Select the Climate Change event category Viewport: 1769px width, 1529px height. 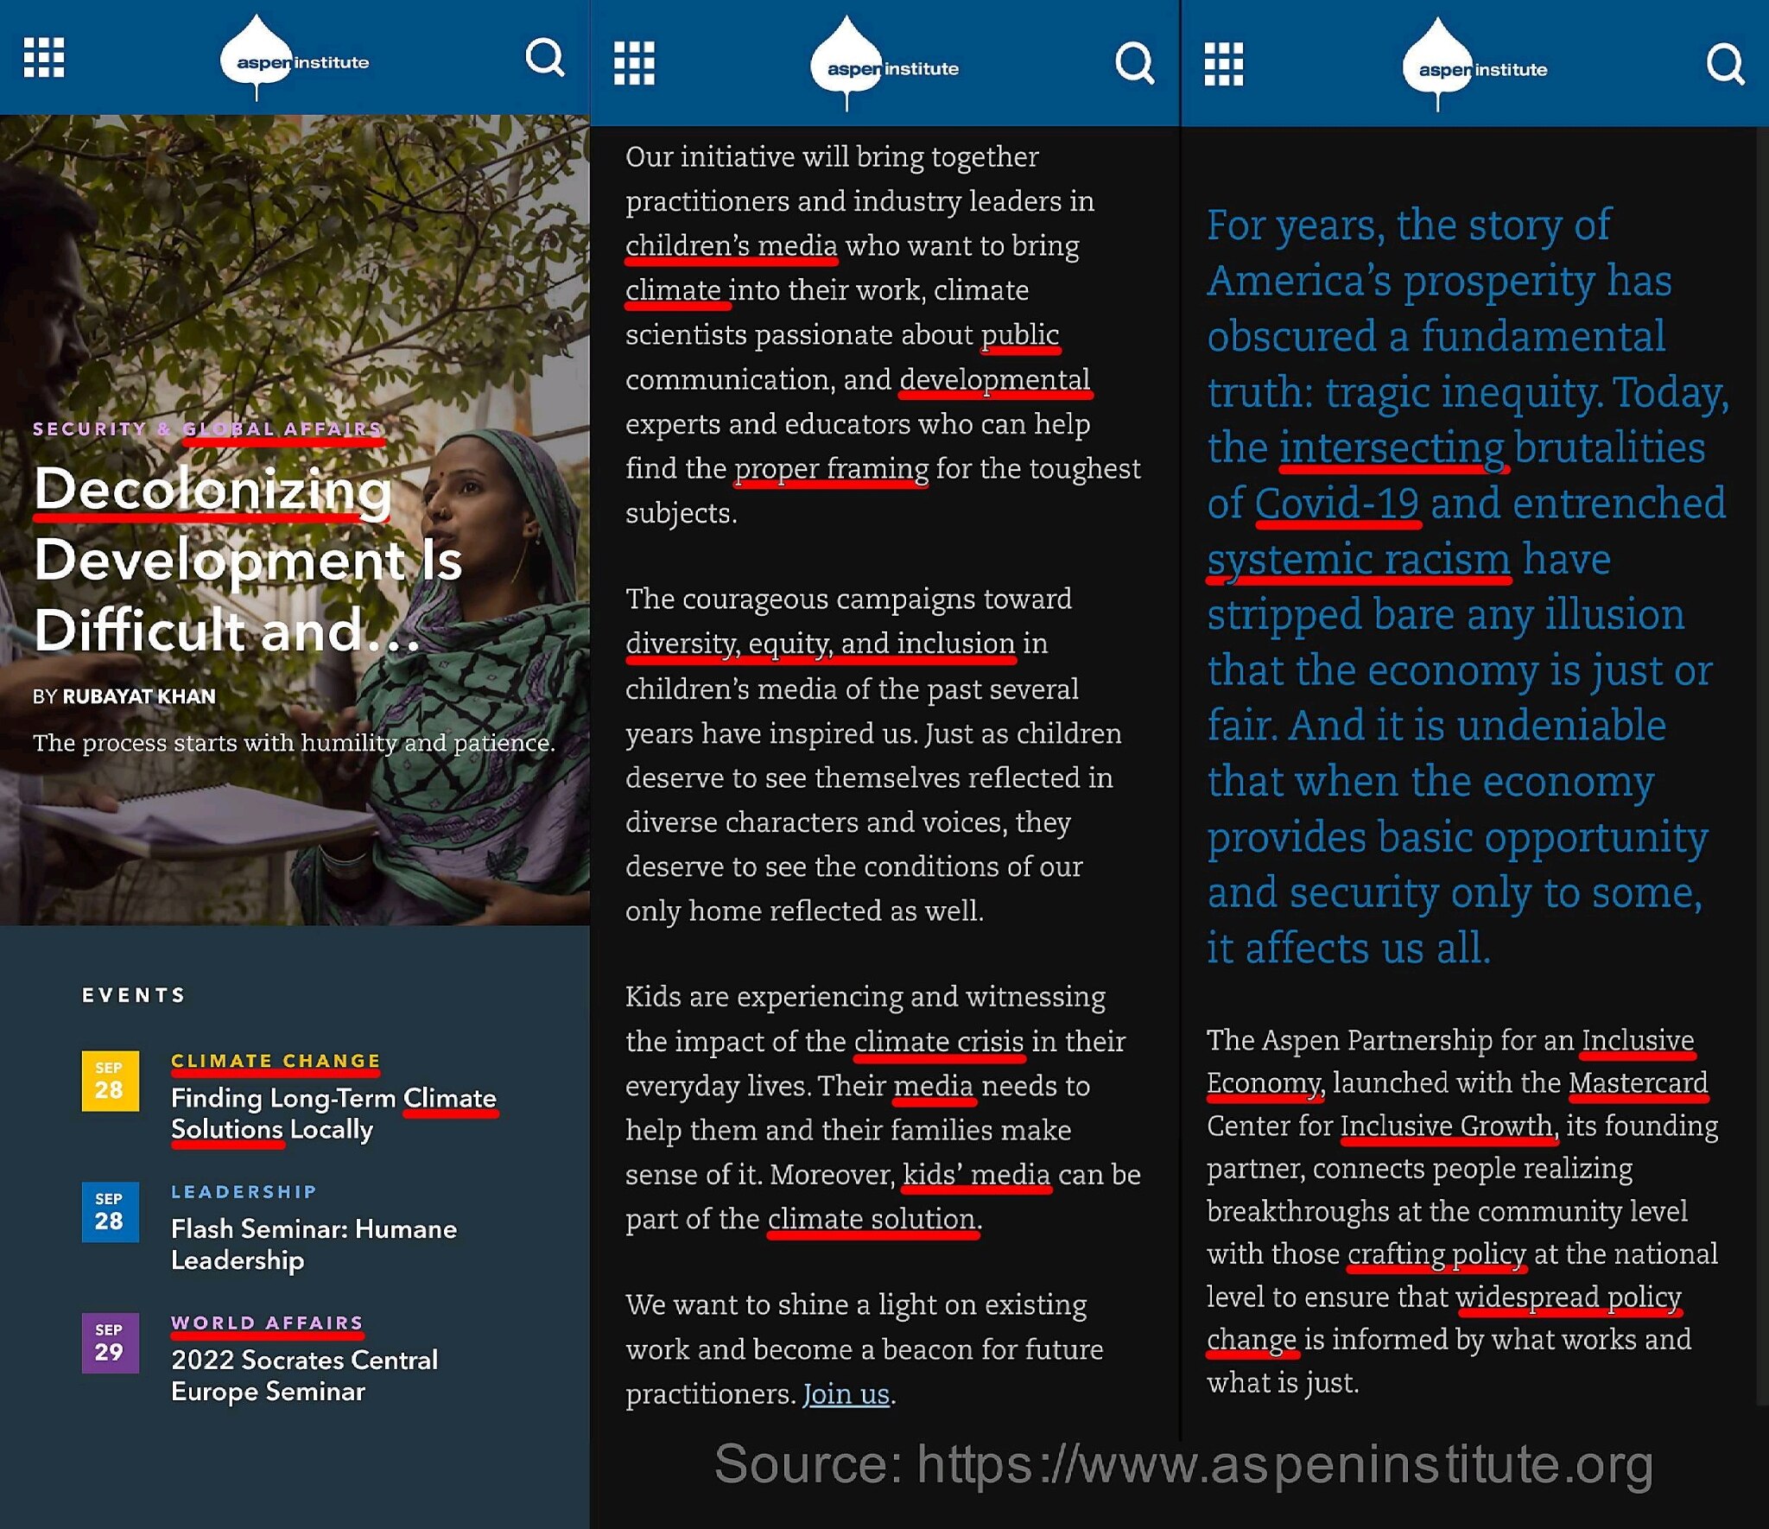coord(275,1060)
